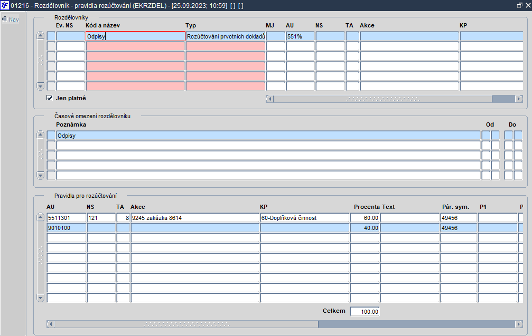Click the Odpisy note in Poznámka column
Viewport: 532px width, 336px height.
coord(268,136)
